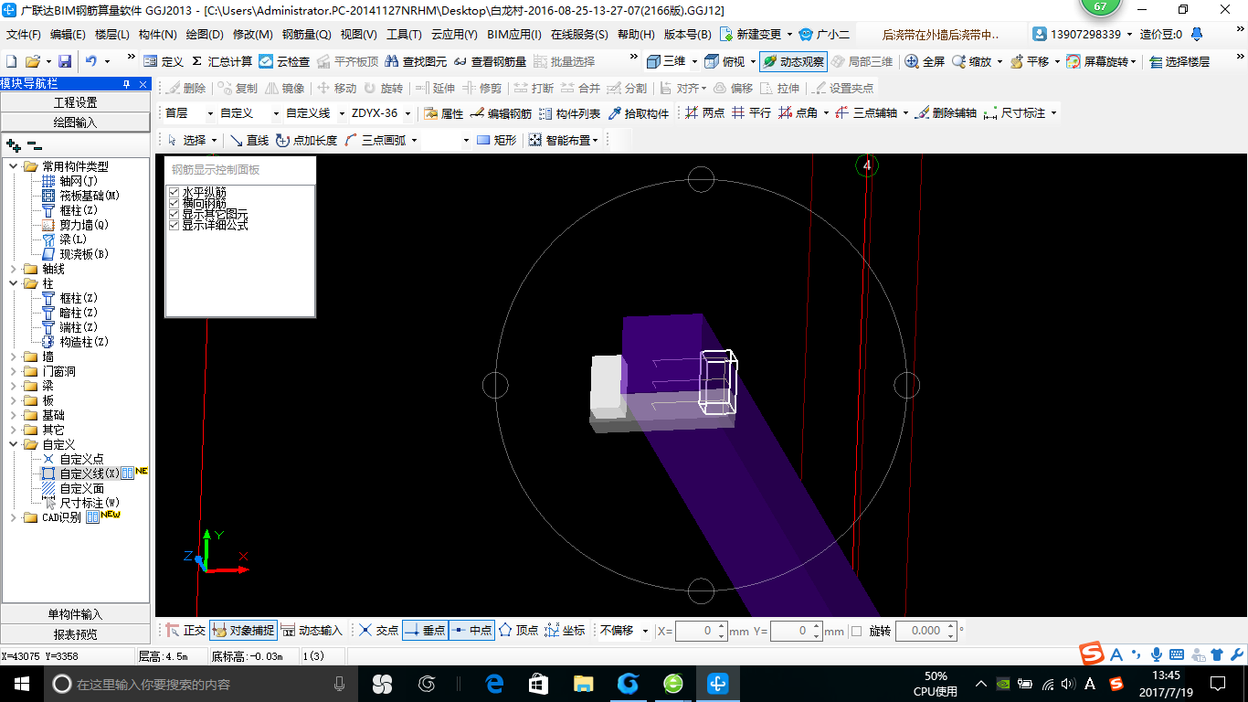Open file with the folder icon
Image resolution: width=1248 pixels, height=702 pixels.
pyautogui.click(x=33, y=61)
